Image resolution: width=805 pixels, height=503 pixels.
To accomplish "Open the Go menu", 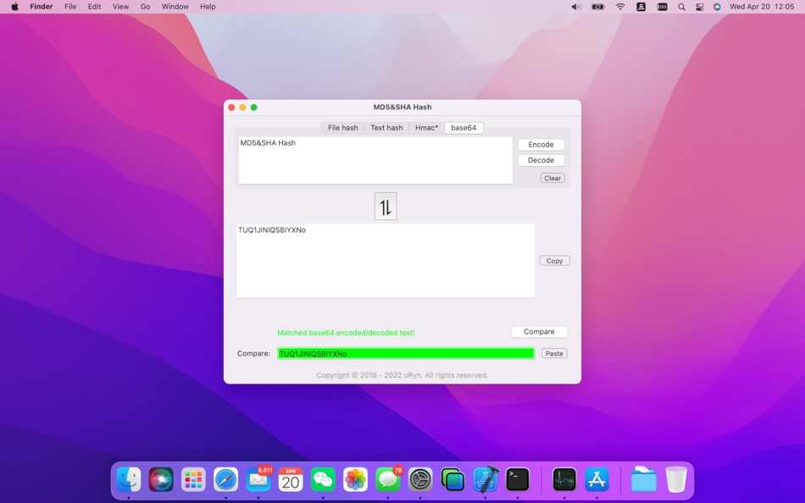I will coord(145,7).
